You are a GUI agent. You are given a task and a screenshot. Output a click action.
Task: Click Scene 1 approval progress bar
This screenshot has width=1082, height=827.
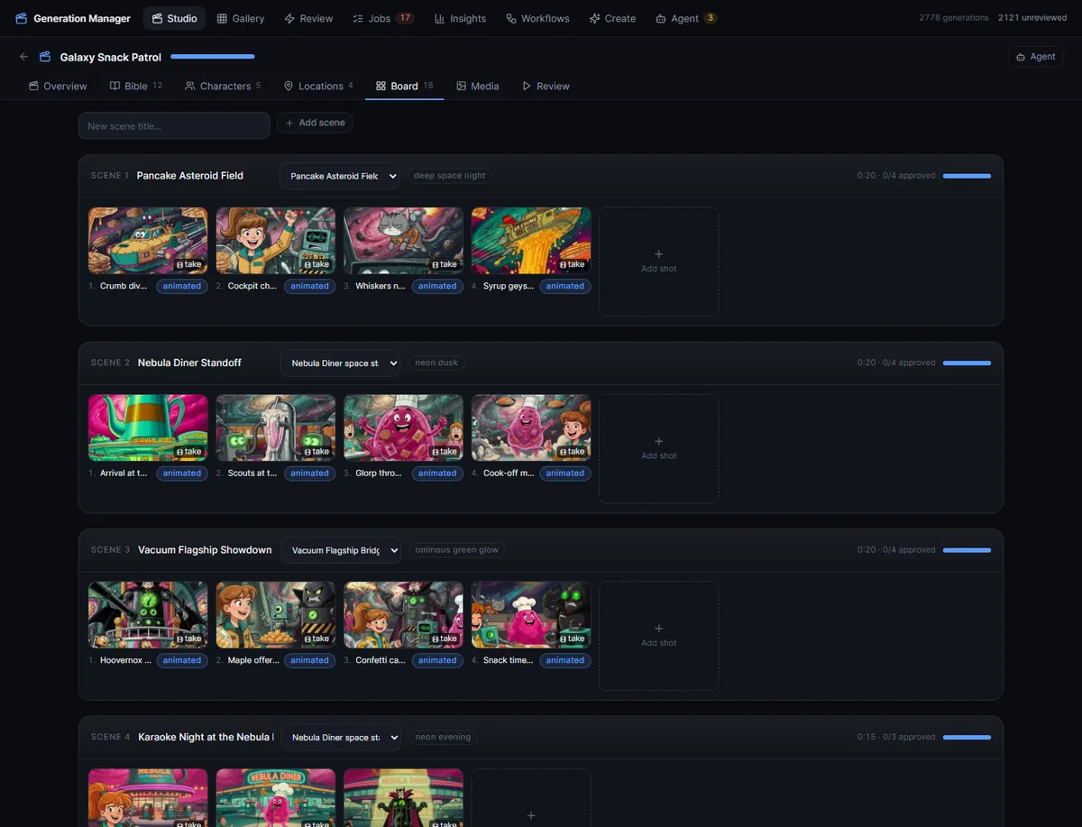tap(967, 176)
